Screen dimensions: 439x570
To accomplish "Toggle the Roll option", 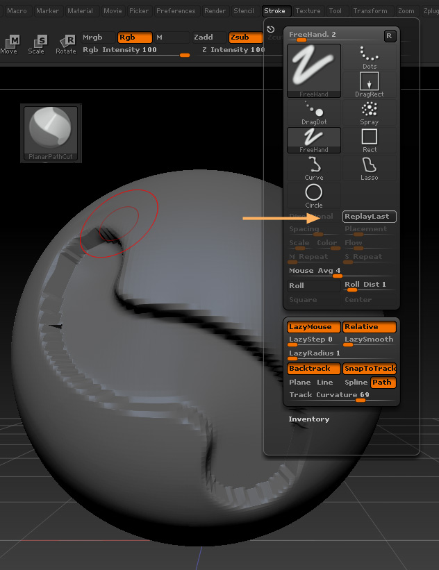I will (314, 286).
